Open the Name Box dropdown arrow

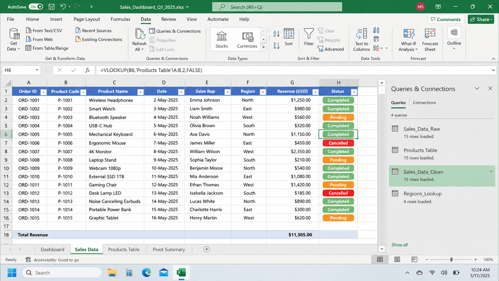click(37, 70)
